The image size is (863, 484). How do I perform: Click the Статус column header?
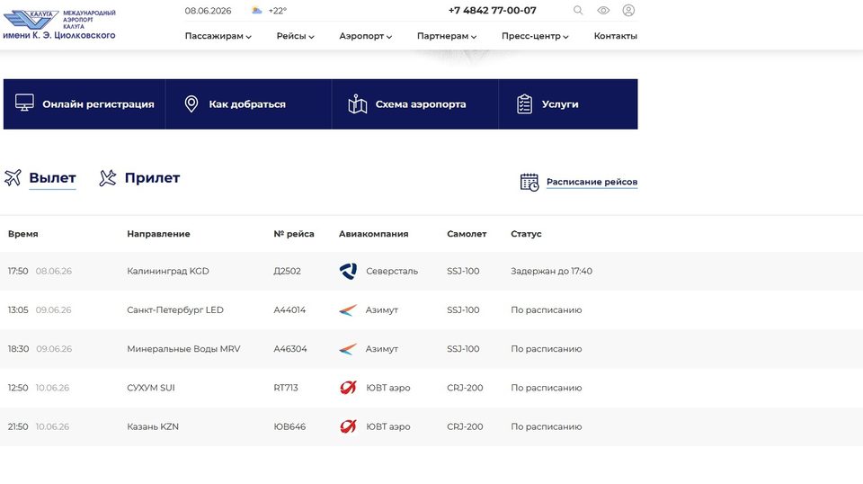point(526,234)
